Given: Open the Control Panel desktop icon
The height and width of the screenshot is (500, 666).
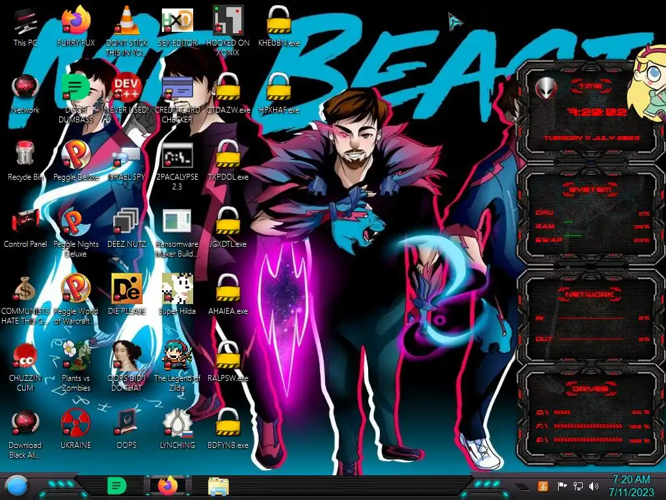Looking at the screenshot, I should pyautogui.click(x=25, y=228).
